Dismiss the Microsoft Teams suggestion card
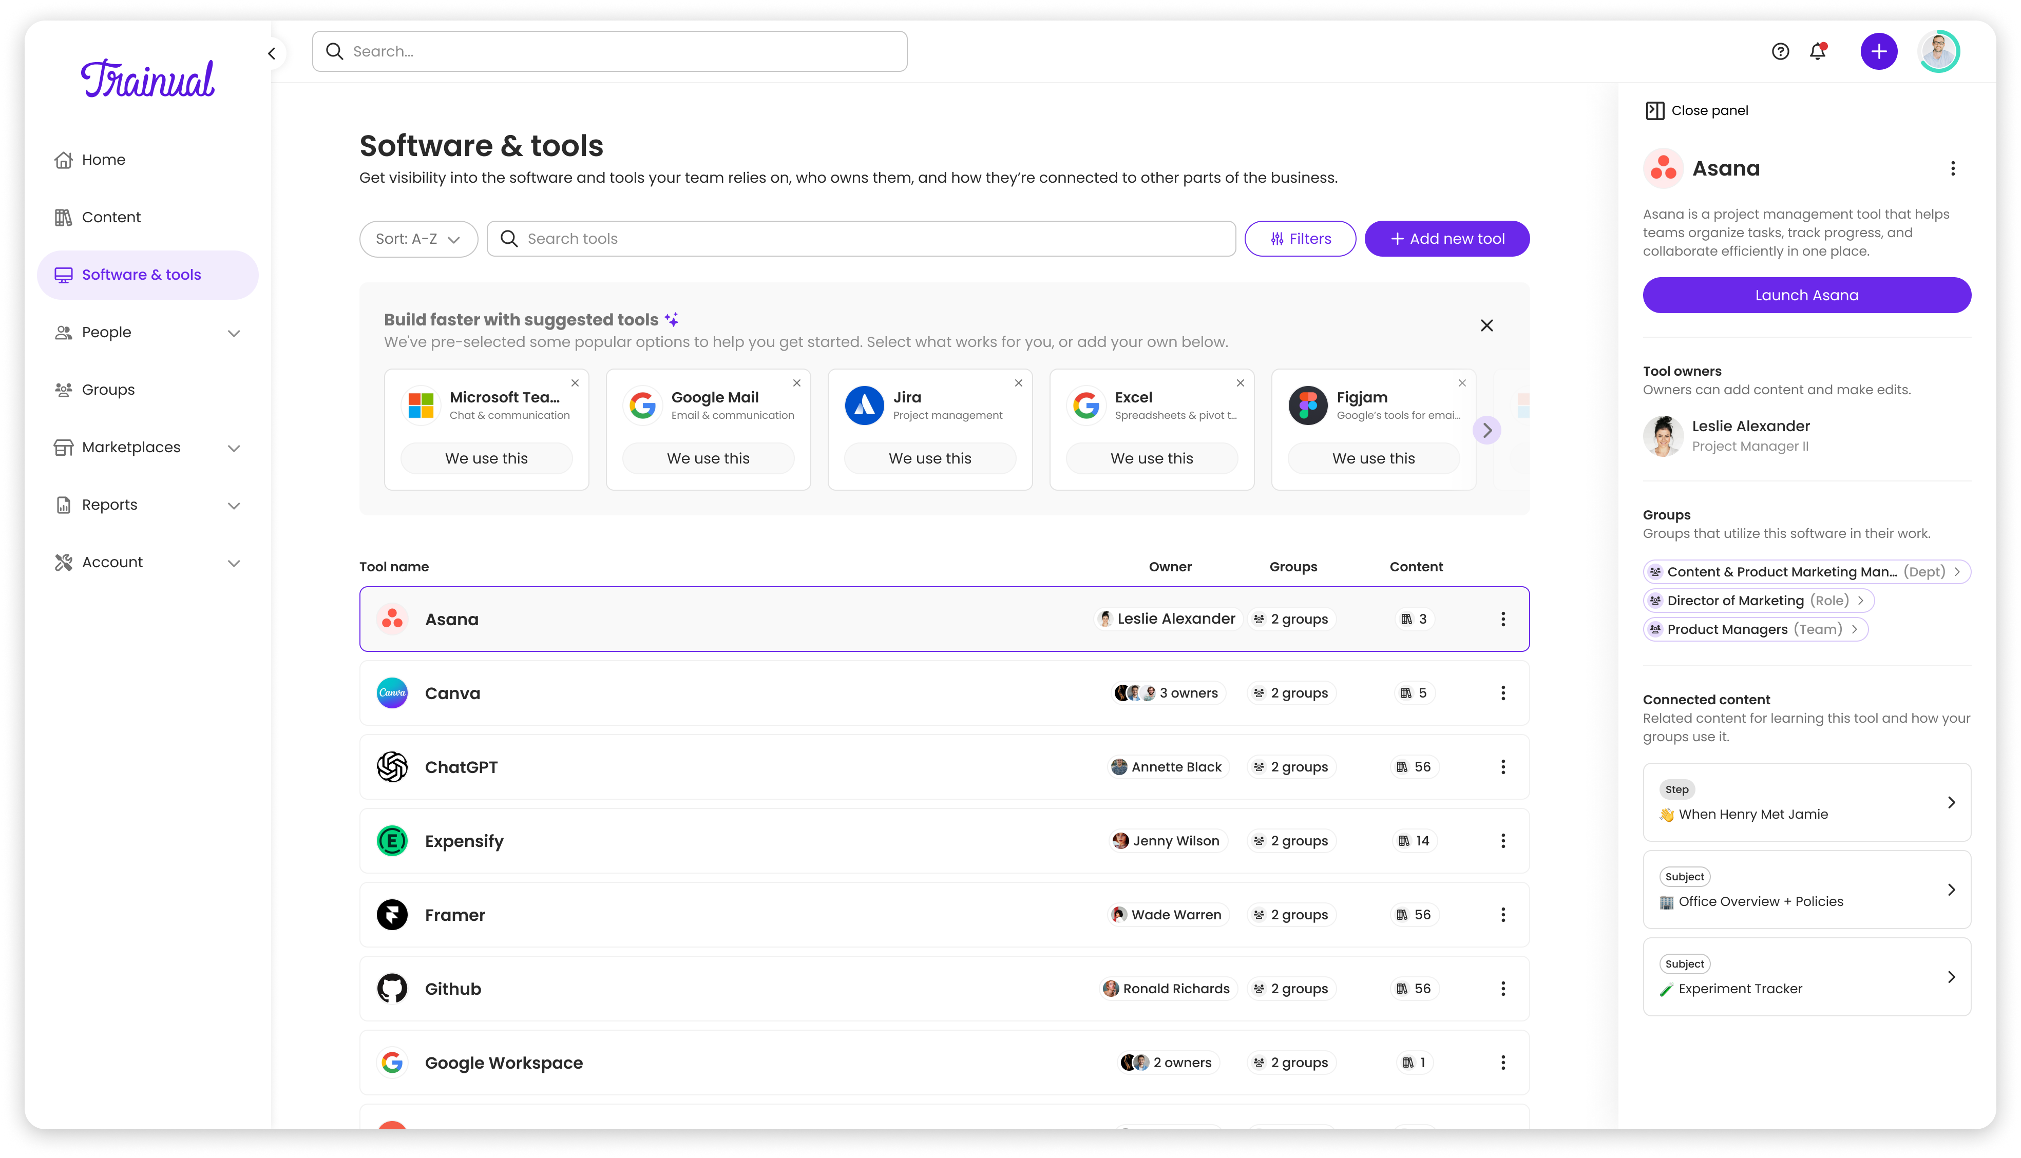 [575, 383]
